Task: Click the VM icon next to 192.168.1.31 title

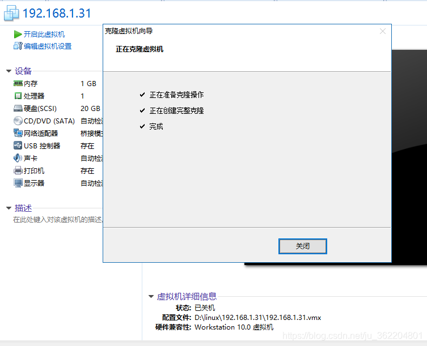Action: click(11, 13)
